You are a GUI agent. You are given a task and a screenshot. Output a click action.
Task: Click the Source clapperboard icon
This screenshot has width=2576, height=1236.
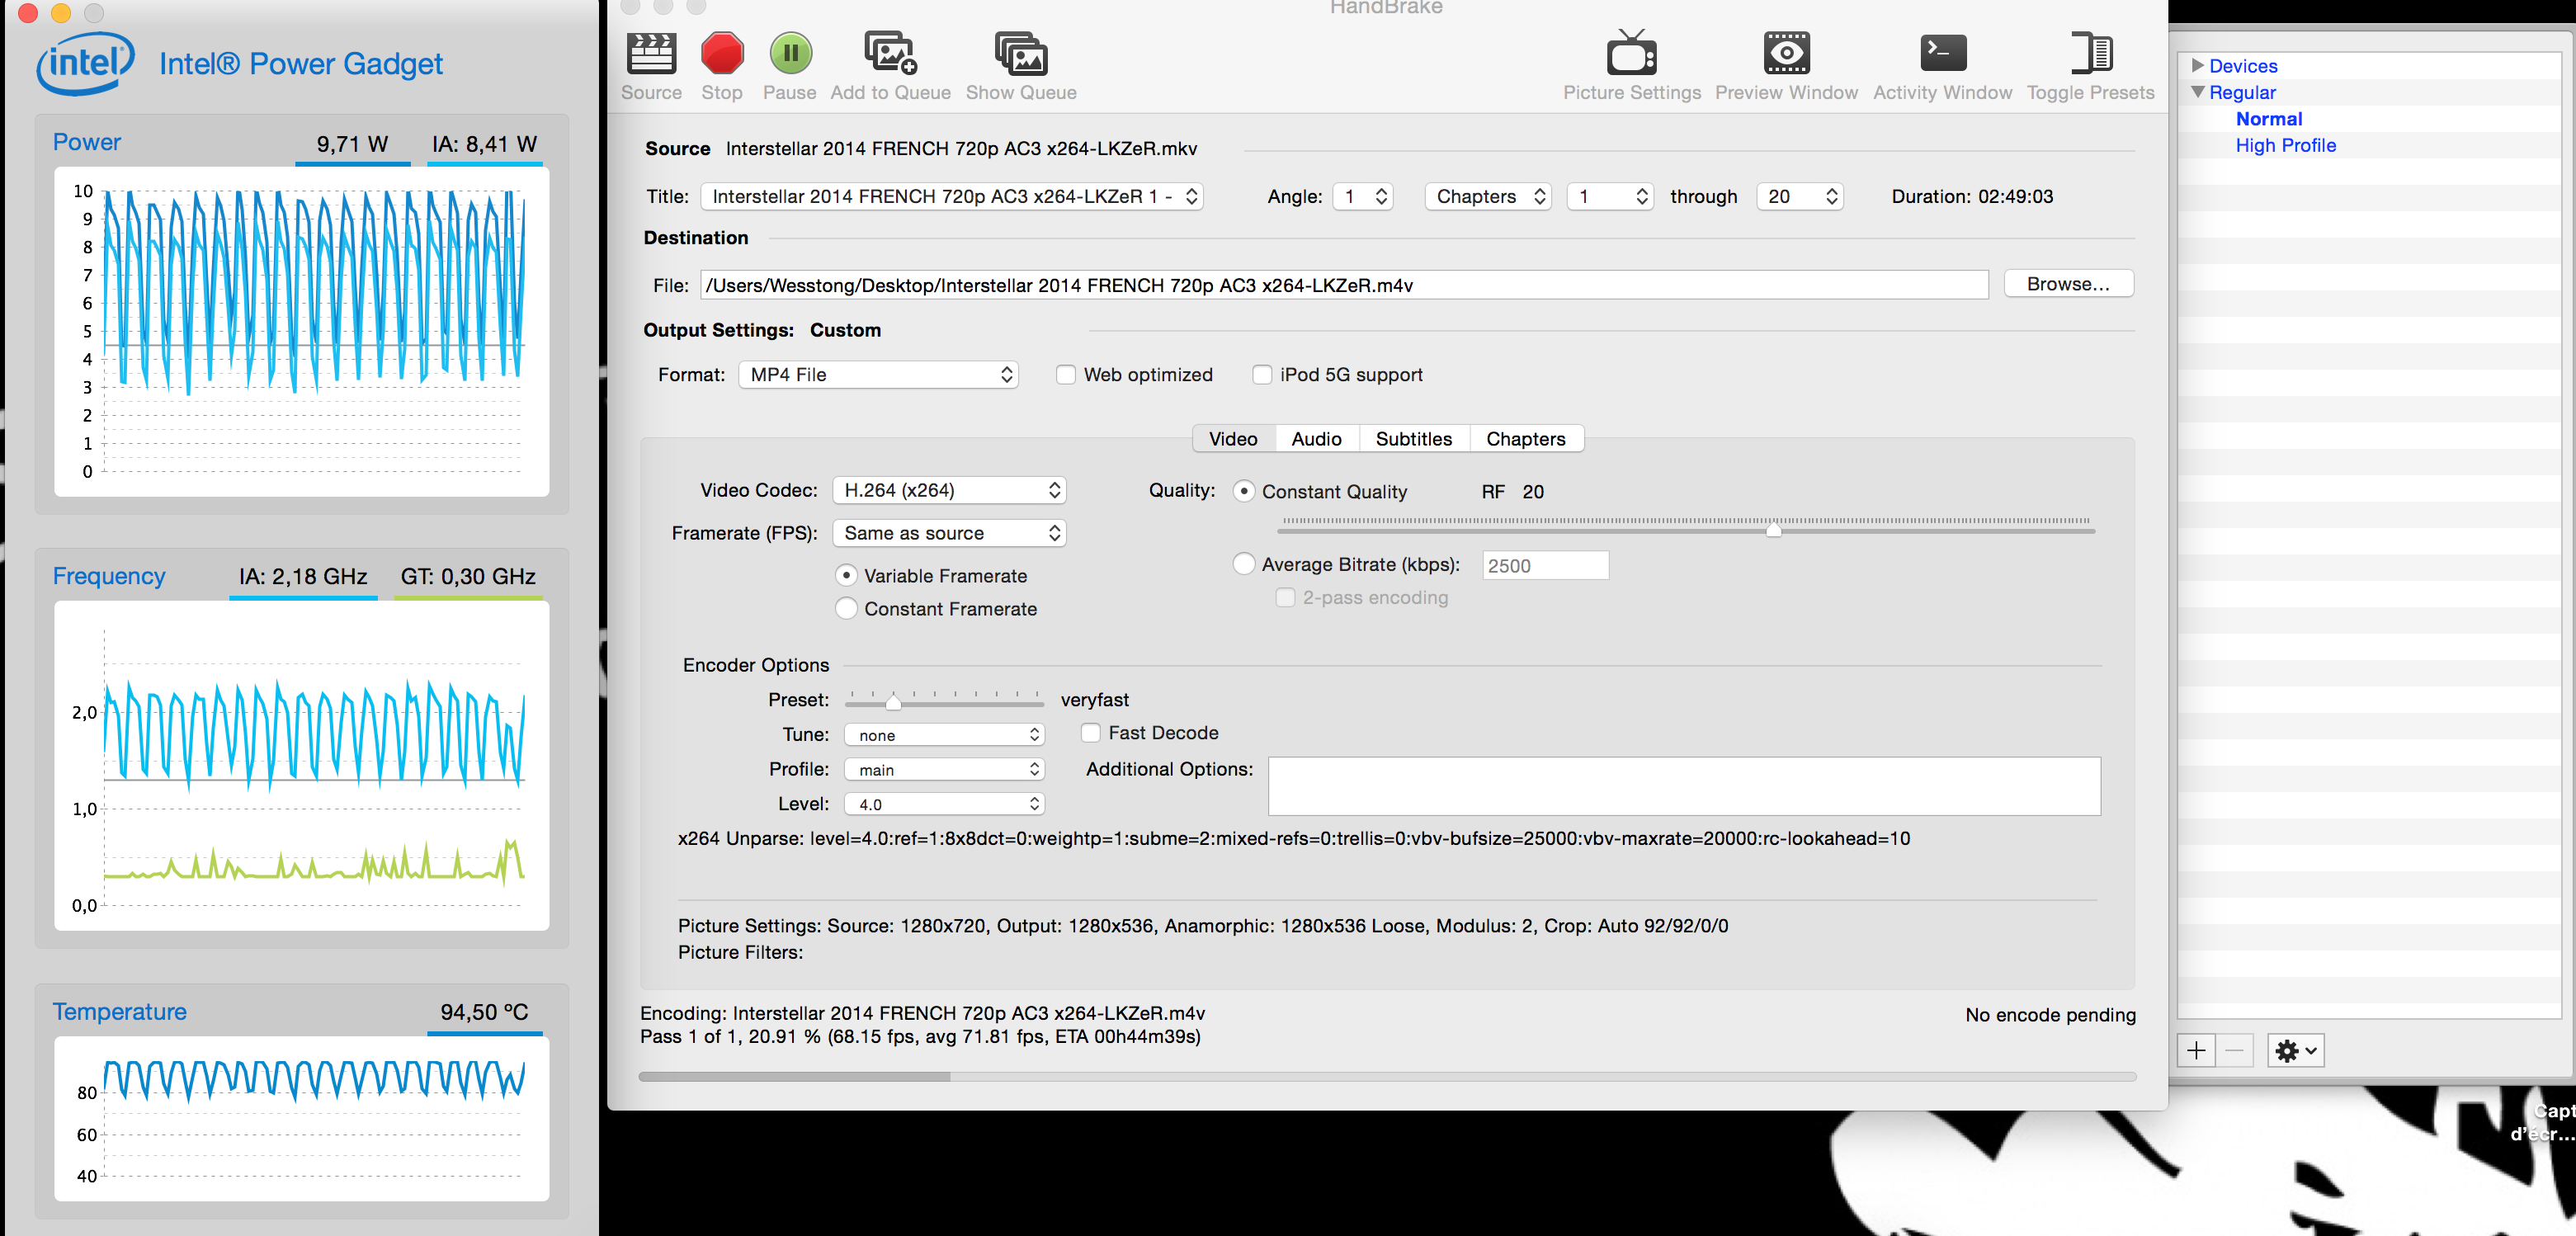tap(651, 54)
